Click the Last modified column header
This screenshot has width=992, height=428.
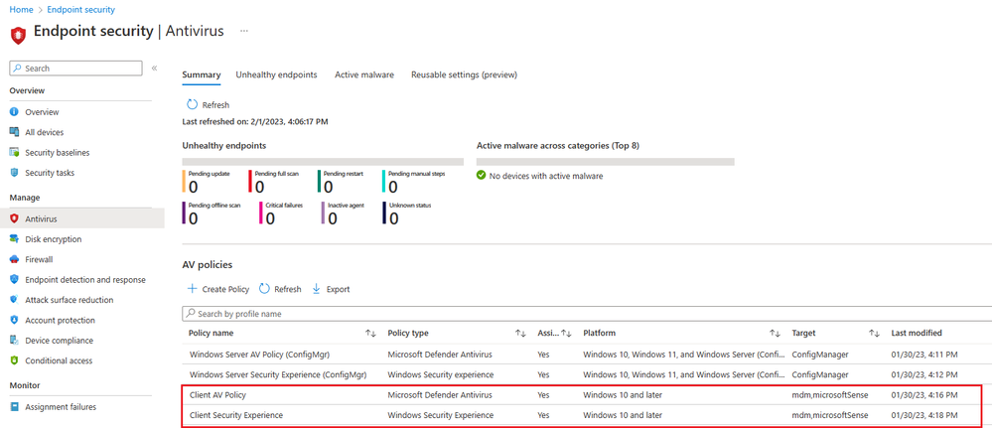click(917, 333)
